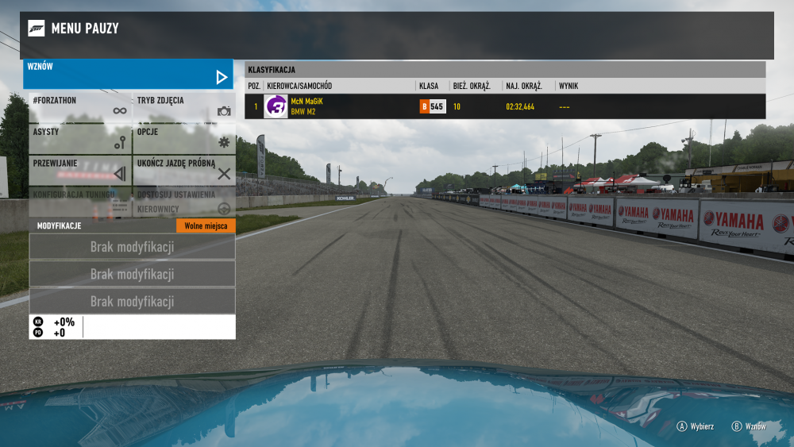Image resolution: width=794 pixels, height=447 pixels.
Task: Click best lap time 02:32,464
Action: [520, 107]
